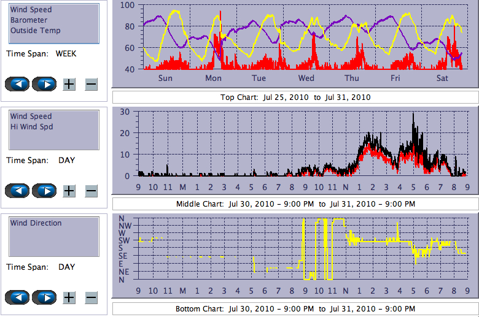Click the top chart date range label
479x317 pixels.
295,97
